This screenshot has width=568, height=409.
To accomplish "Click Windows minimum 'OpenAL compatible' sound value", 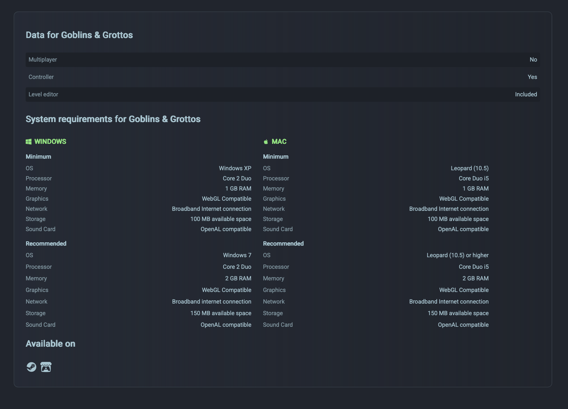I will click(x=226, y=229).
